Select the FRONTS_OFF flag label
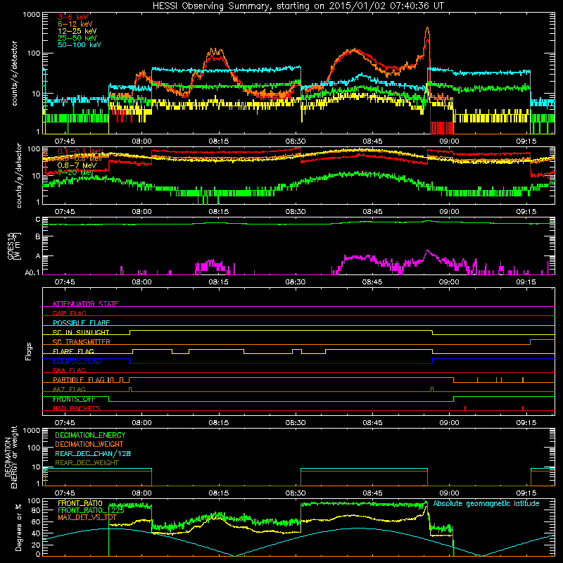The width and height of the screenshot is (563, 563). click(x=74, y=399)
